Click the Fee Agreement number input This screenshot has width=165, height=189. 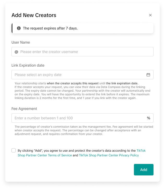pyautogui.click(x=78, y=118)
